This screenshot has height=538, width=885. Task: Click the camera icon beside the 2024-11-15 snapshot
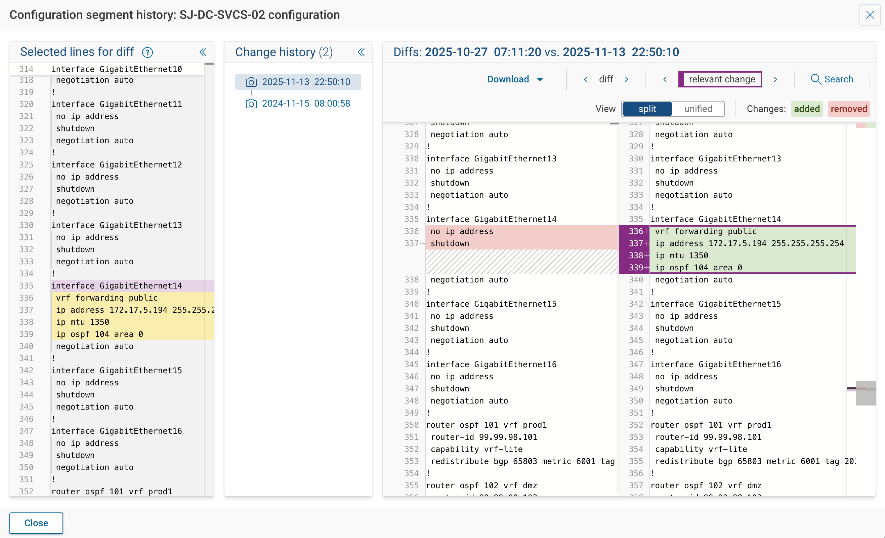pos(251,103)
